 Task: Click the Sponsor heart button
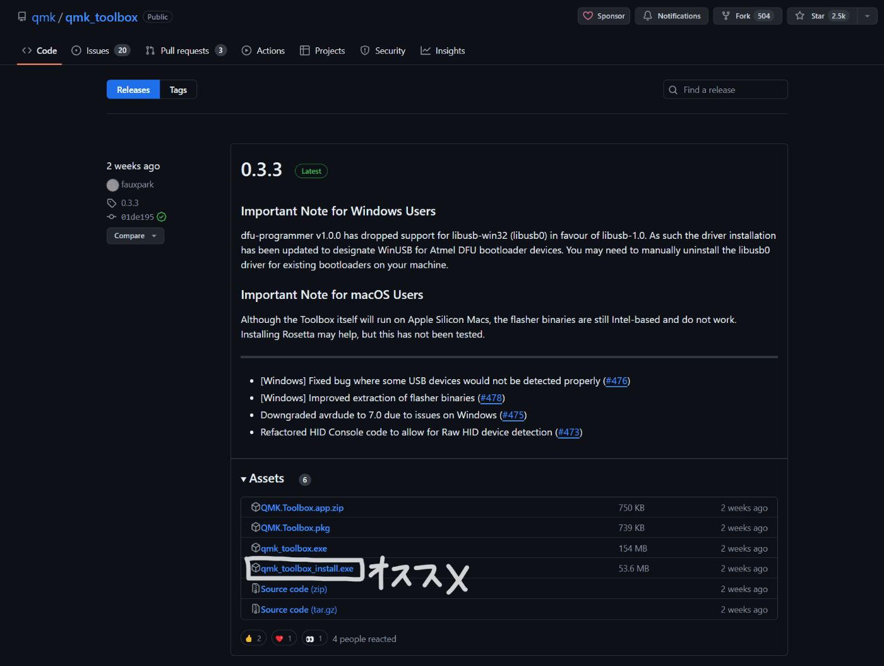604,16
